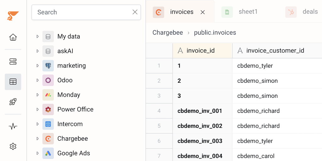
Task: Open the data sources server icon
Action: click(13, 62)
